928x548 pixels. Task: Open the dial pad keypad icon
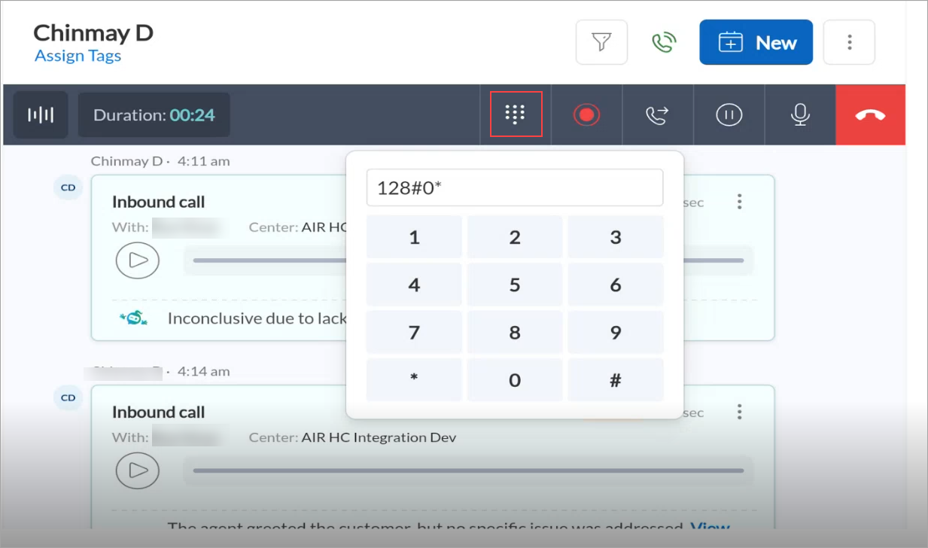[x=516, y=114]
